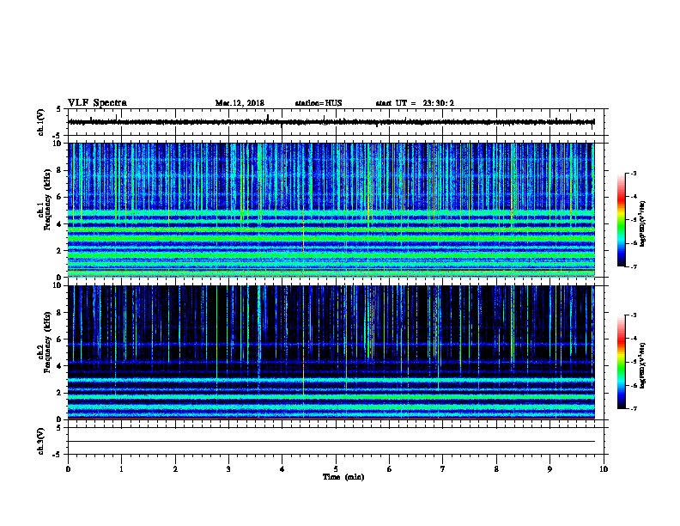Click the "station=HUS" label
This screenshot has width=680, height=526.
point(319,103)
